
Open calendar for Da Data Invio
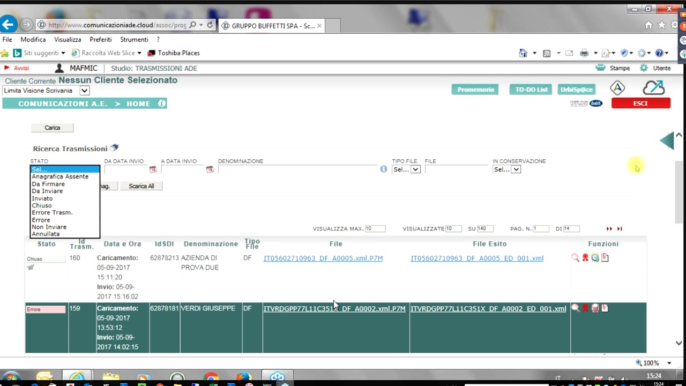click(153, 169)
